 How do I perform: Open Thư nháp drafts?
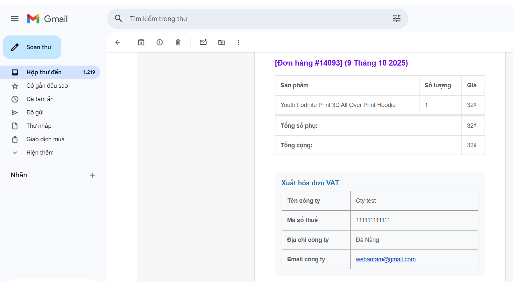(x=39, y=125)
